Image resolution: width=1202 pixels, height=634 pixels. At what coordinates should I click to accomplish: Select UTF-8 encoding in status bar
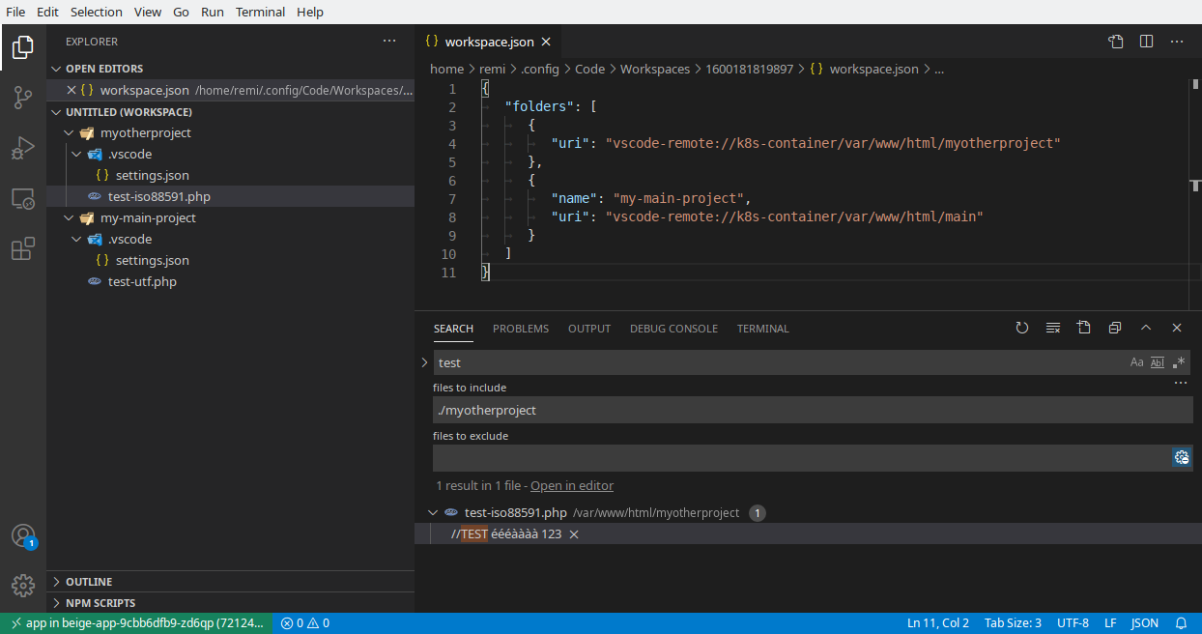tap(1073, 623)
